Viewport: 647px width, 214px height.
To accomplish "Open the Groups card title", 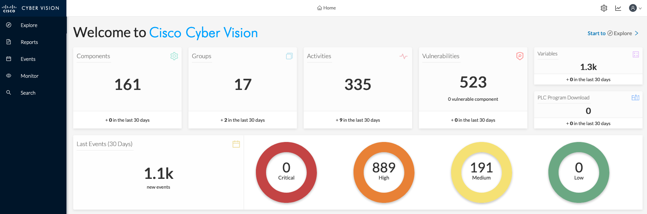I will (201, 56).
